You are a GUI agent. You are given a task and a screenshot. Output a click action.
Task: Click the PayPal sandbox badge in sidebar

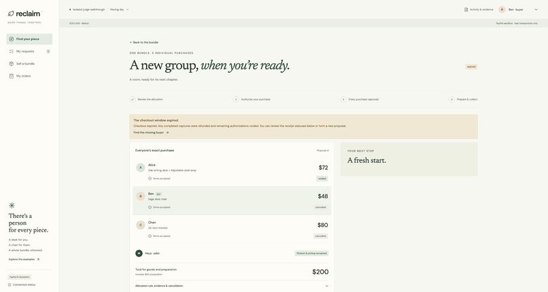click(x=20, y=277)
